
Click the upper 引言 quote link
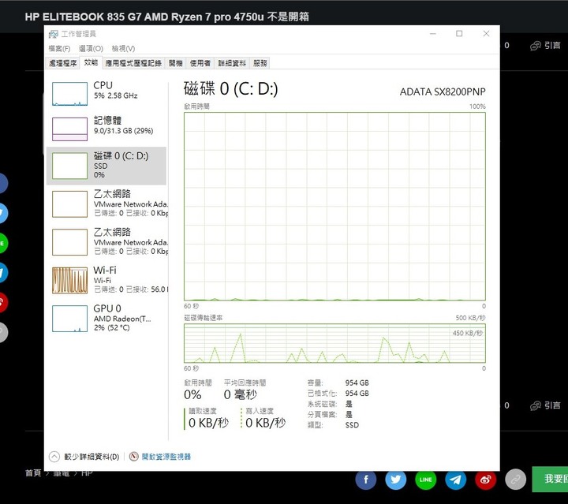point(545,45)
